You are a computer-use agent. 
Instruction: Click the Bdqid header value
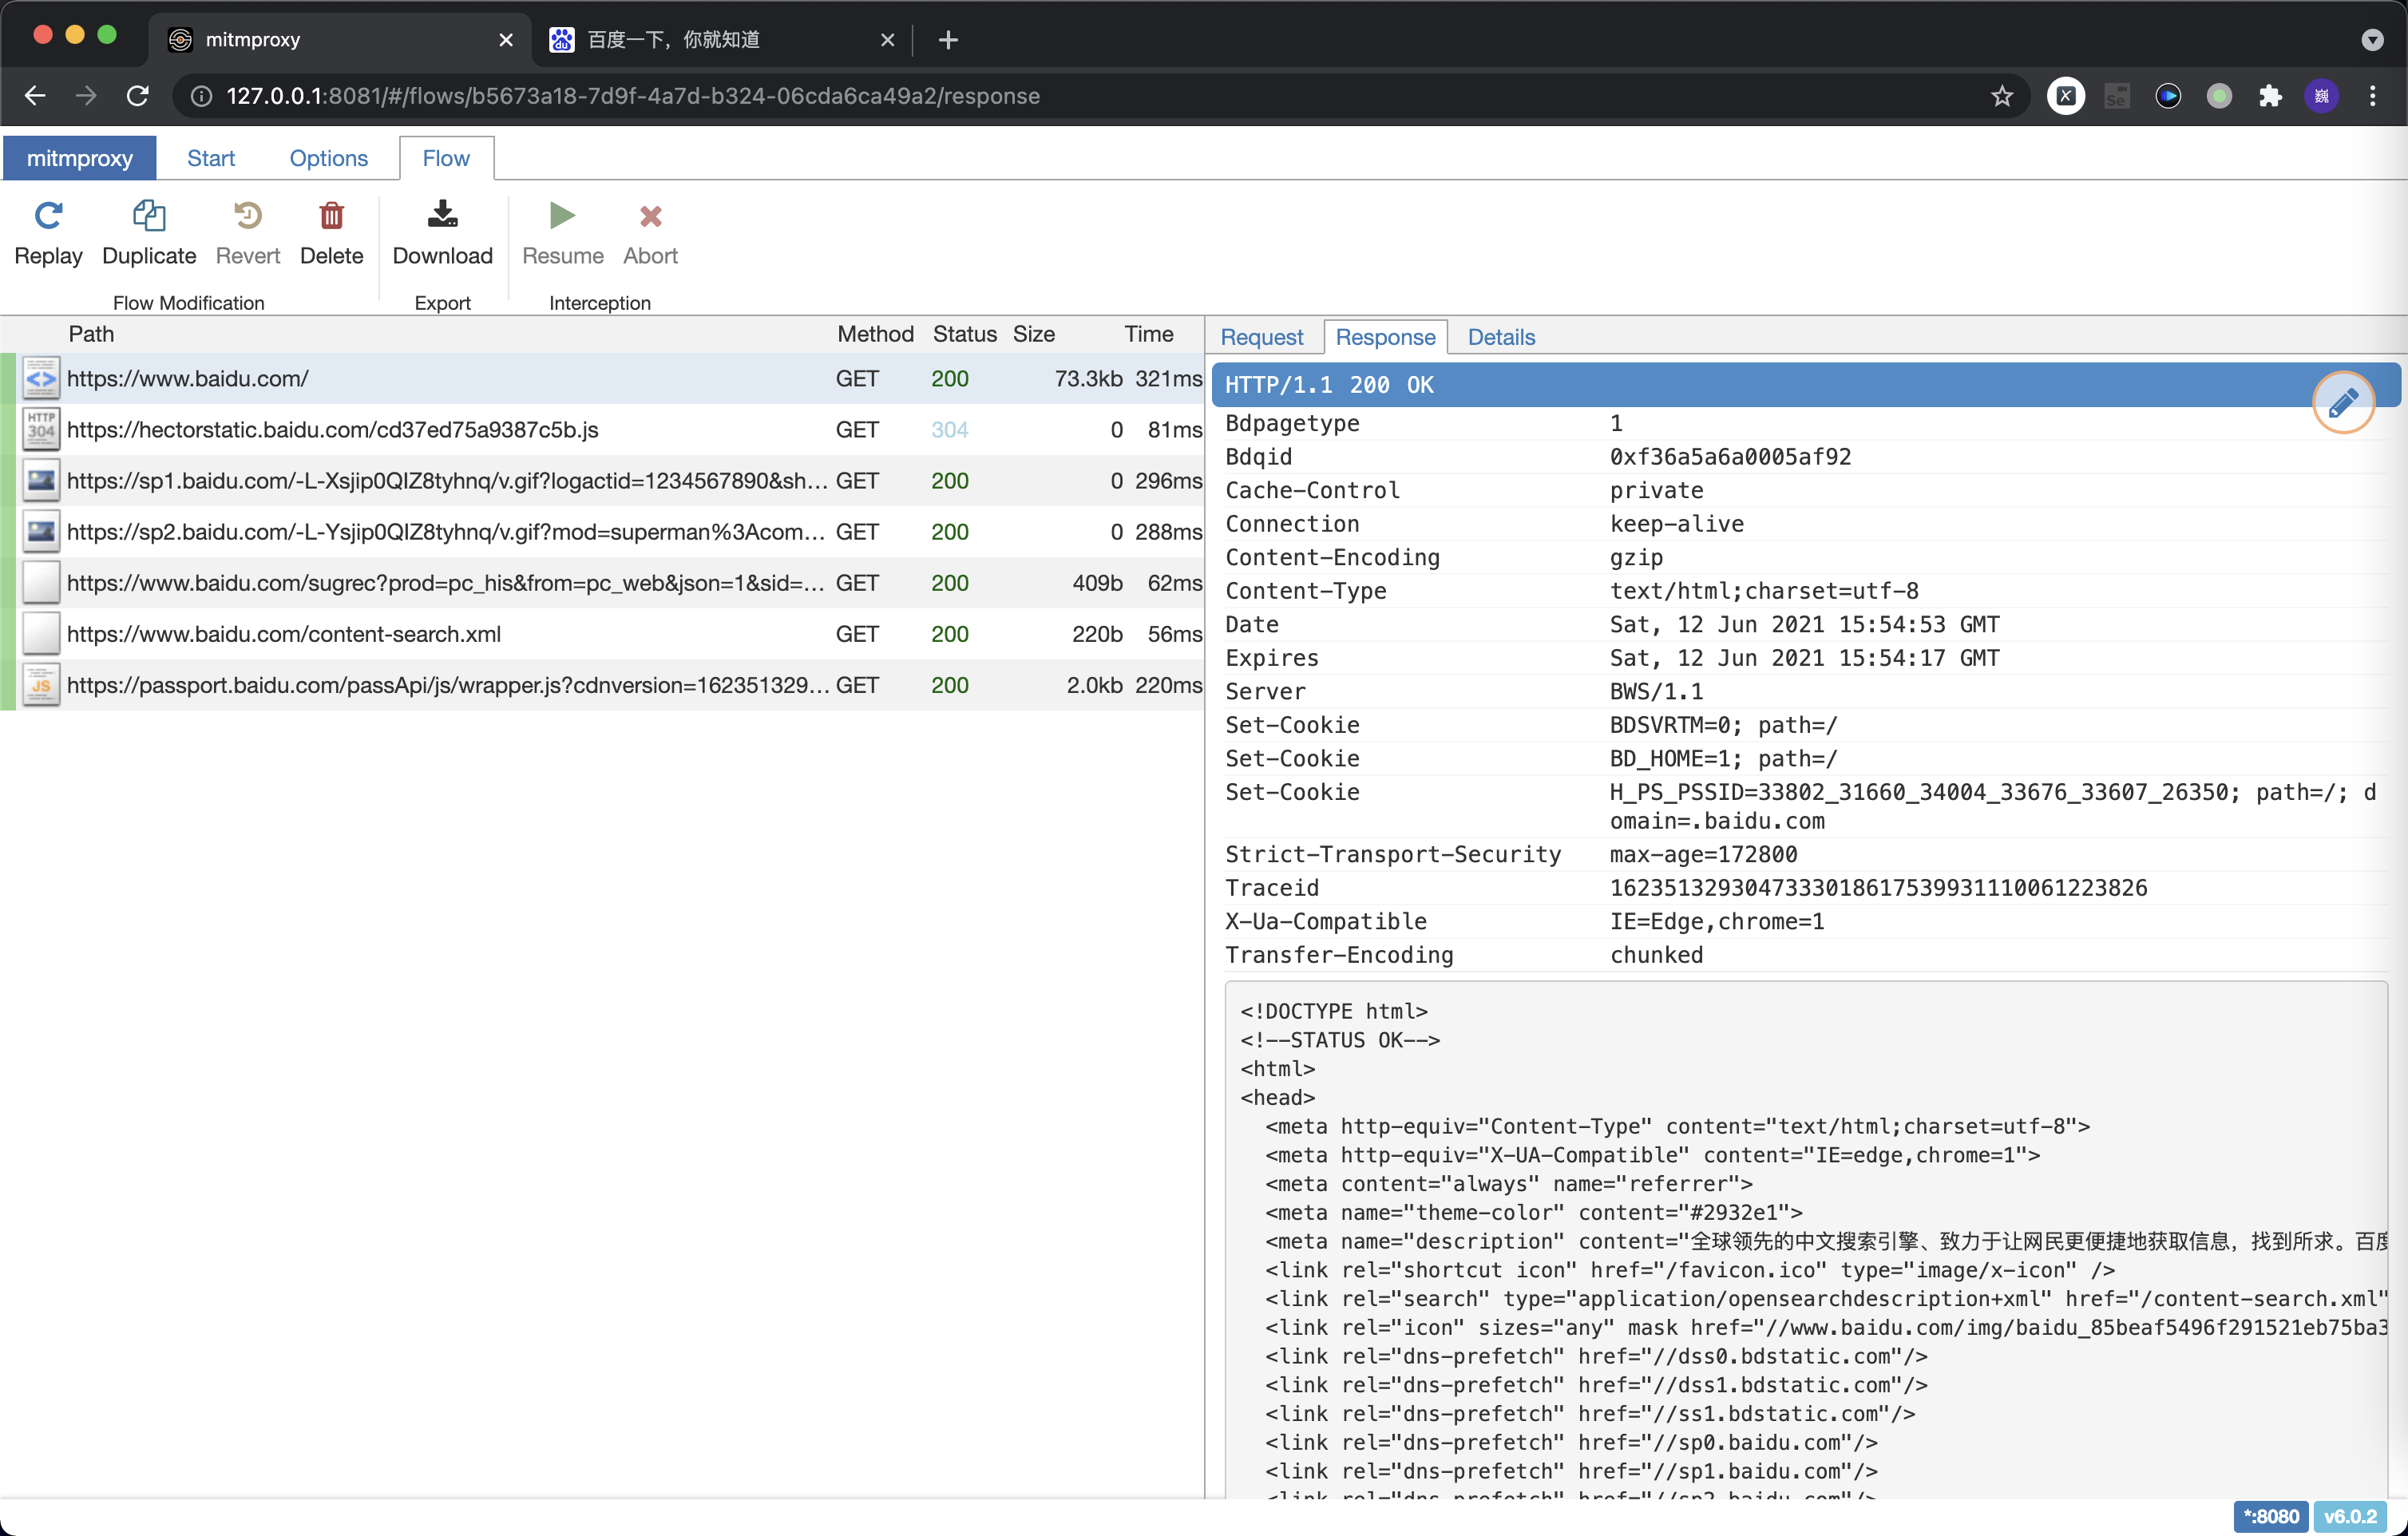click(x=1730, y=457)
